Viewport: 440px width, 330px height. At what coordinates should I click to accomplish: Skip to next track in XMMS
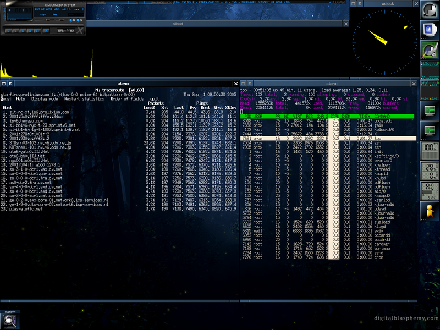coord(37,31)
